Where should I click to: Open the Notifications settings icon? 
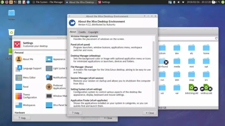(x=49, y=77)
